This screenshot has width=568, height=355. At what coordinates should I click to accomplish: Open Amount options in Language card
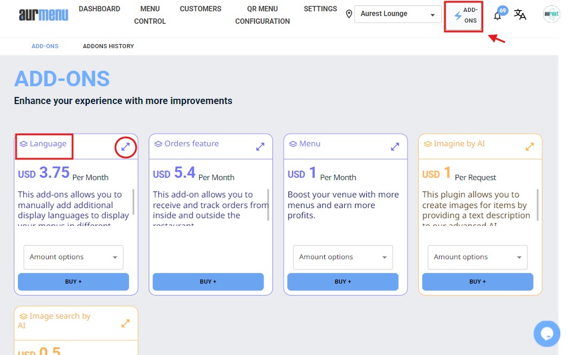[73, 257]
